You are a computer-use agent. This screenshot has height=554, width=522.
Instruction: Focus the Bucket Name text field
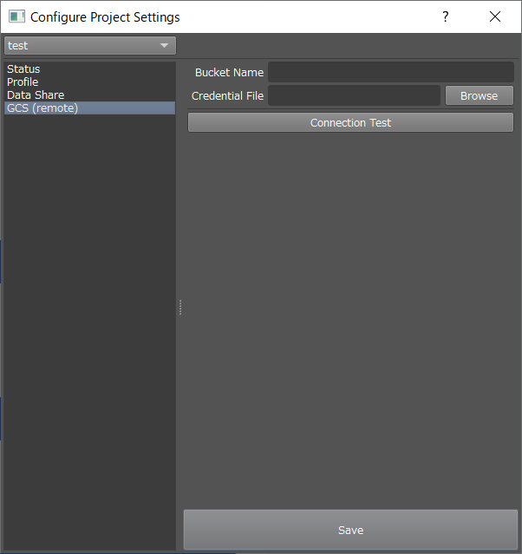point(390,72)
